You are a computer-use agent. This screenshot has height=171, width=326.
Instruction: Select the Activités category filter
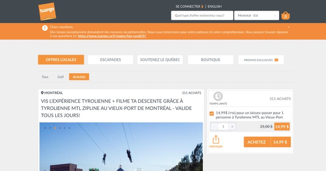pos(79,77)
